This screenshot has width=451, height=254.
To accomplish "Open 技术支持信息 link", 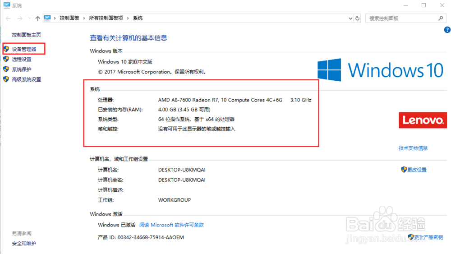I will [x=413, y=148].
